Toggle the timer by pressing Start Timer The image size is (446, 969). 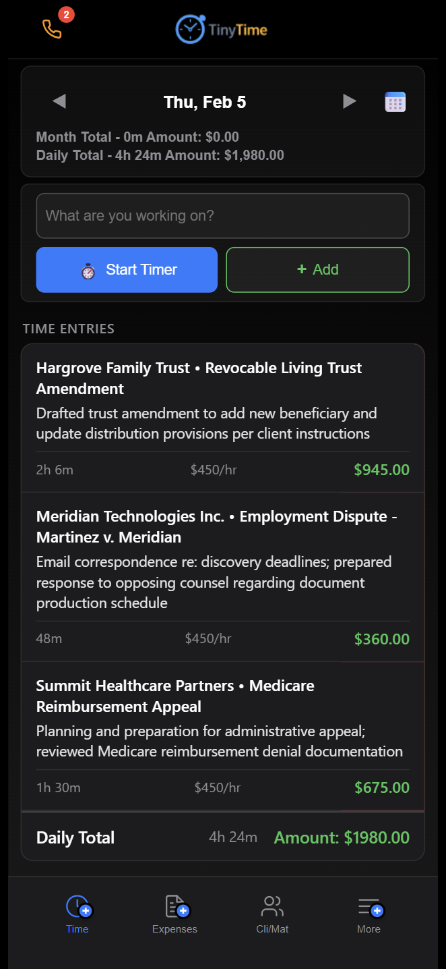(127, 269)
